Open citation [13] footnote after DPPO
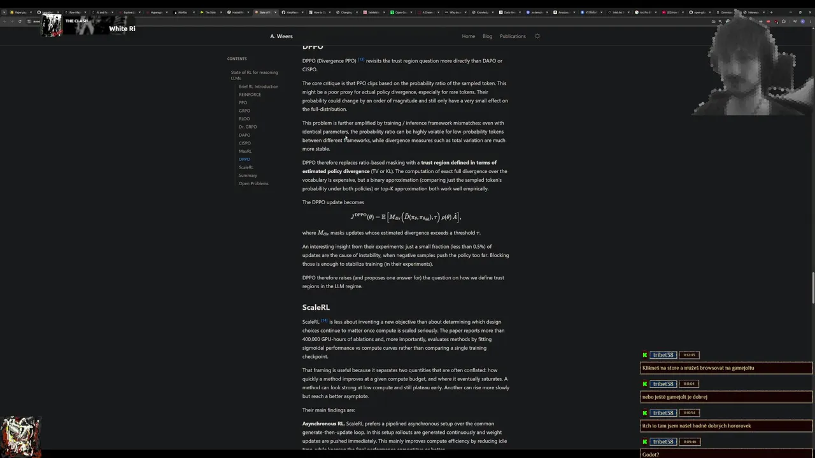 [361, 59]
